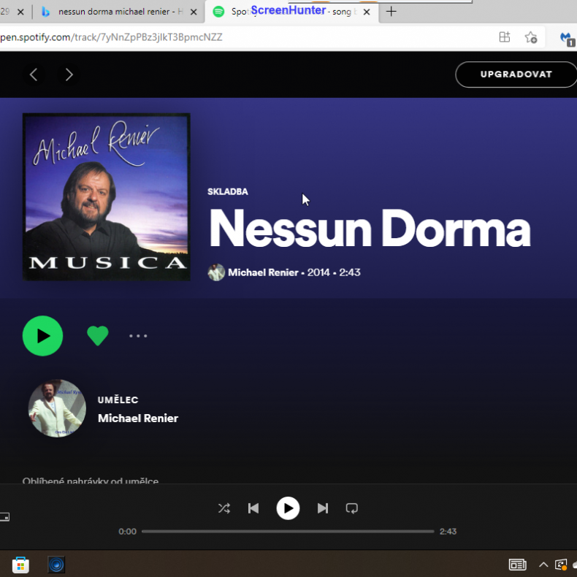Click small artist avatar next to Michael Renier
Image resolution: width=577 pixels, height=577 pixels.
(x=216, y=272)
